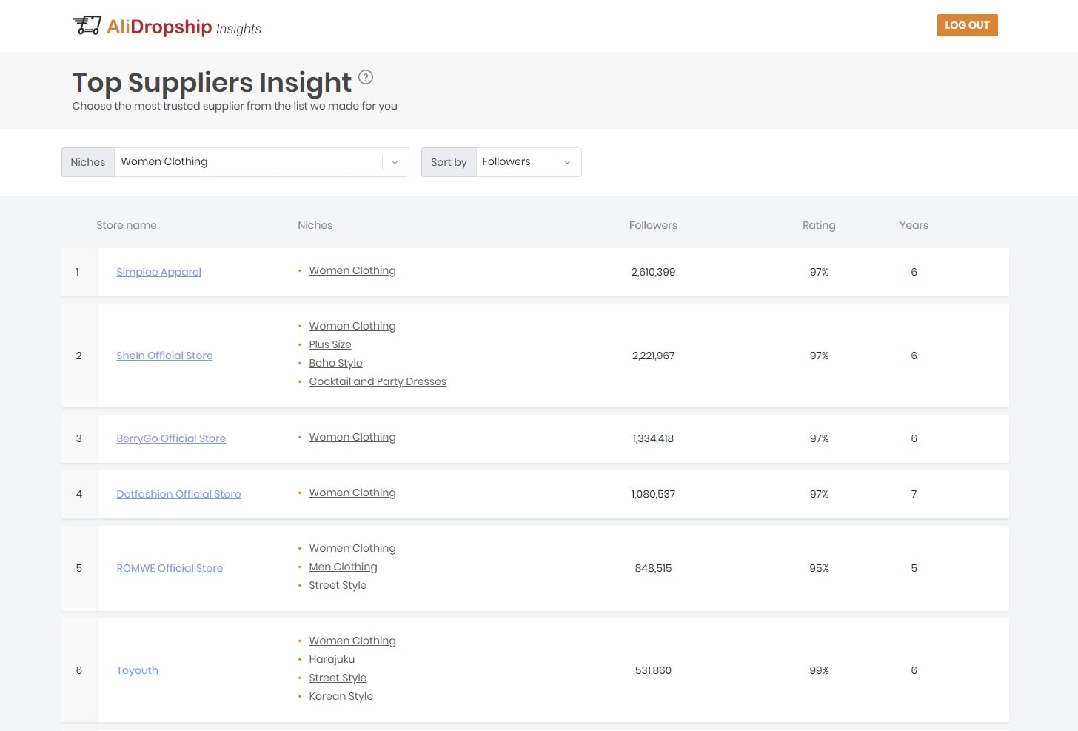Screen dimensions: 1078x731
Task: Click the help question mark icon
Action: point(366,77)
